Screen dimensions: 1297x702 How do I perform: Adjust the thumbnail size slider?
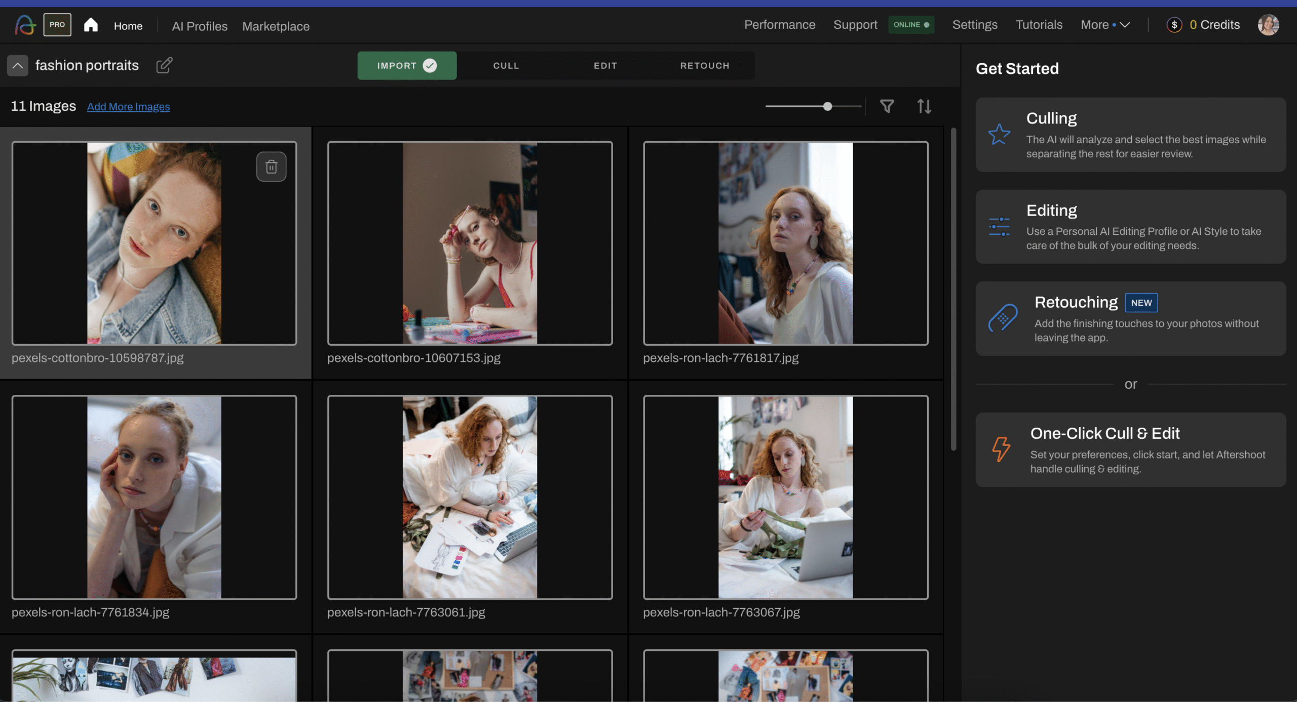tap(827, 106)
